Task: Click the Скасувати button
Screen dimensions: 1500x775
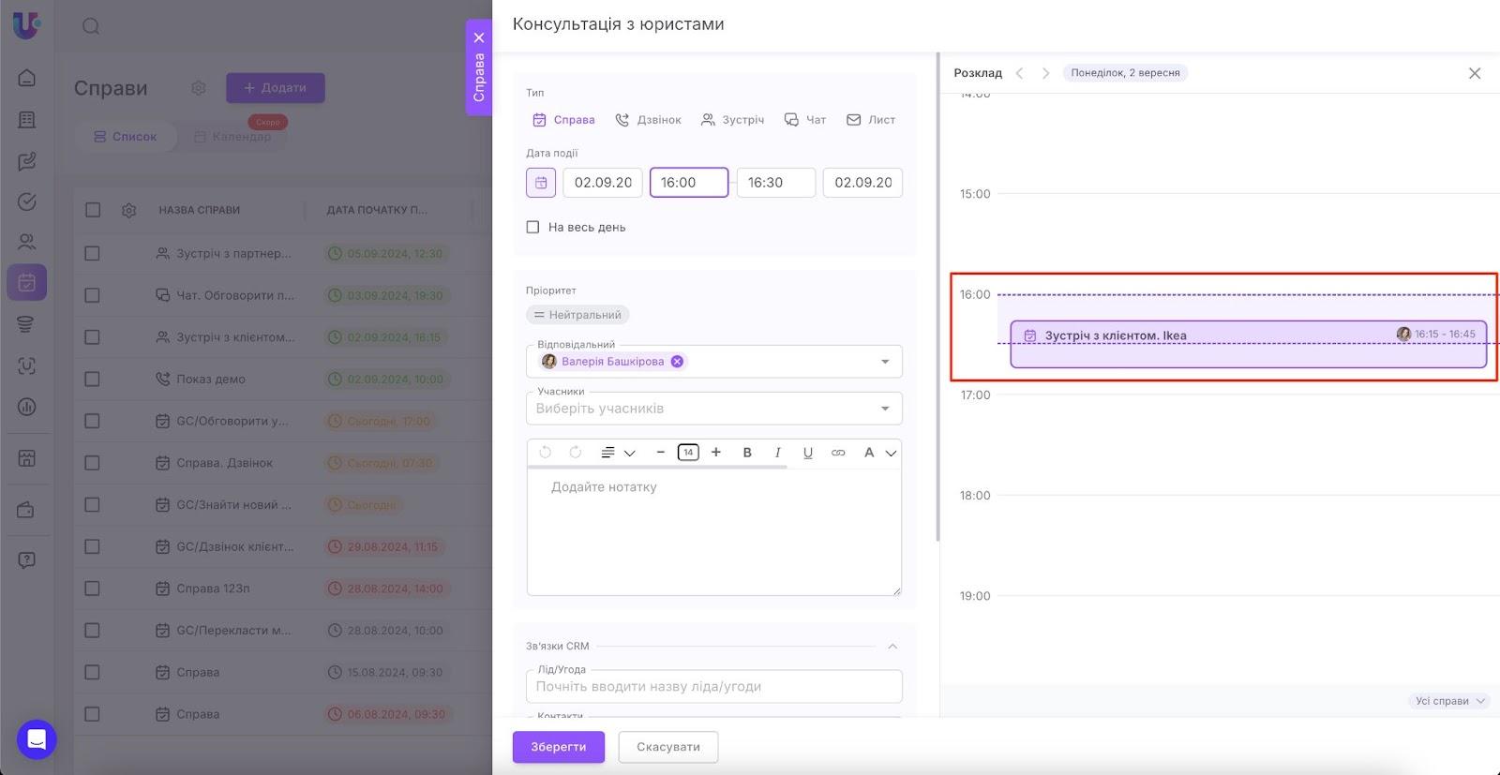Action: [668, 747]
